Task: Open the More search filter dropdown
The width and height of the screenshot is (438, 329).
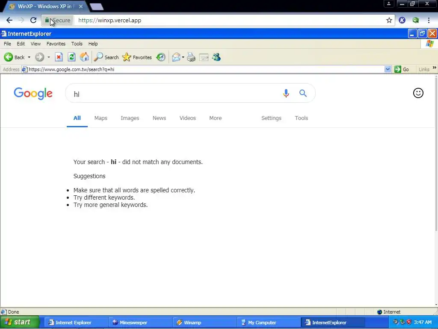Action: pyautogui.click(x=216, y=118)
